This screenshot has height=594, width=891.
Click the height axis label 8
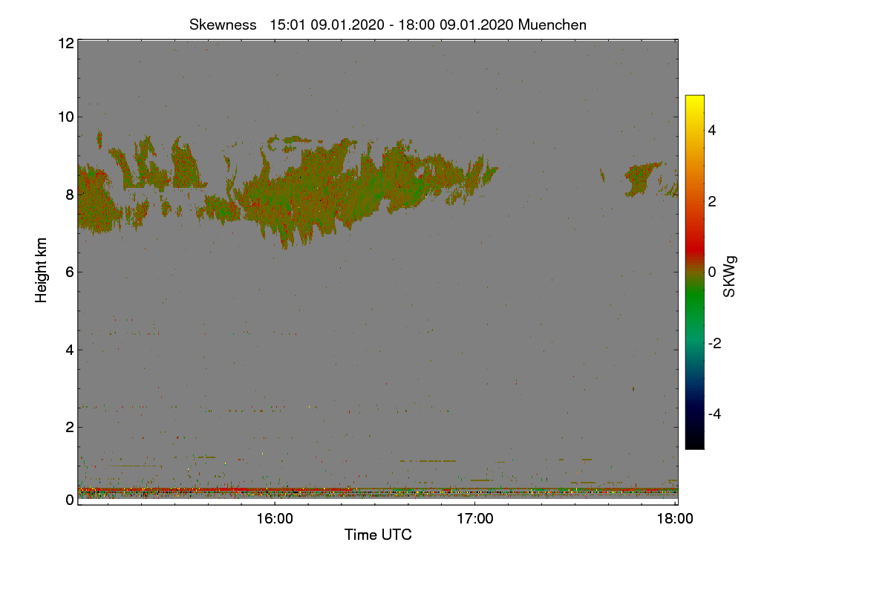click(70, 195)
